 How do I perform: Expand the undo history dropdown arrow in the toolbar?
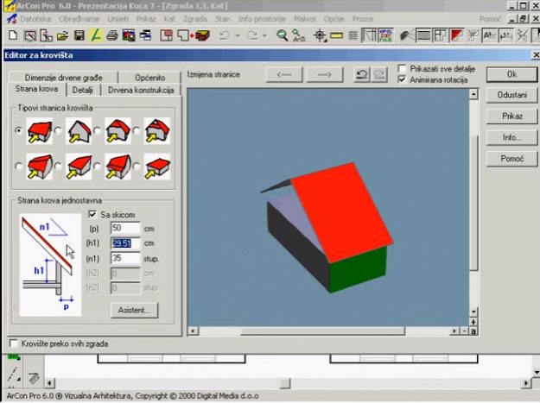pos(238,35)
